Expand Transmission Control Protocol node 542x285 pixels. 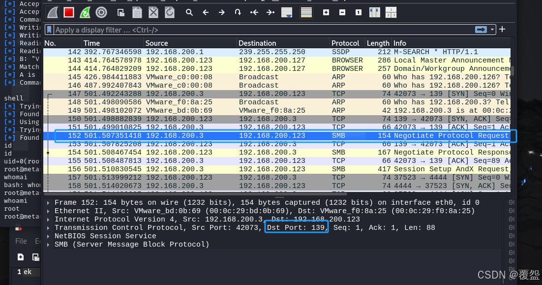coord(48,227)
